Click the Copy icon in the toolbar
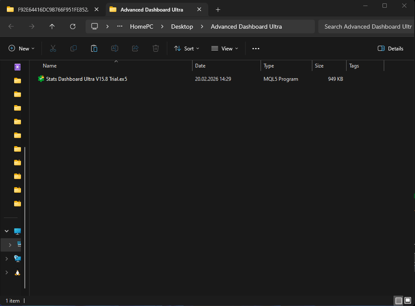415x306 pixels. tap(74, 49)
